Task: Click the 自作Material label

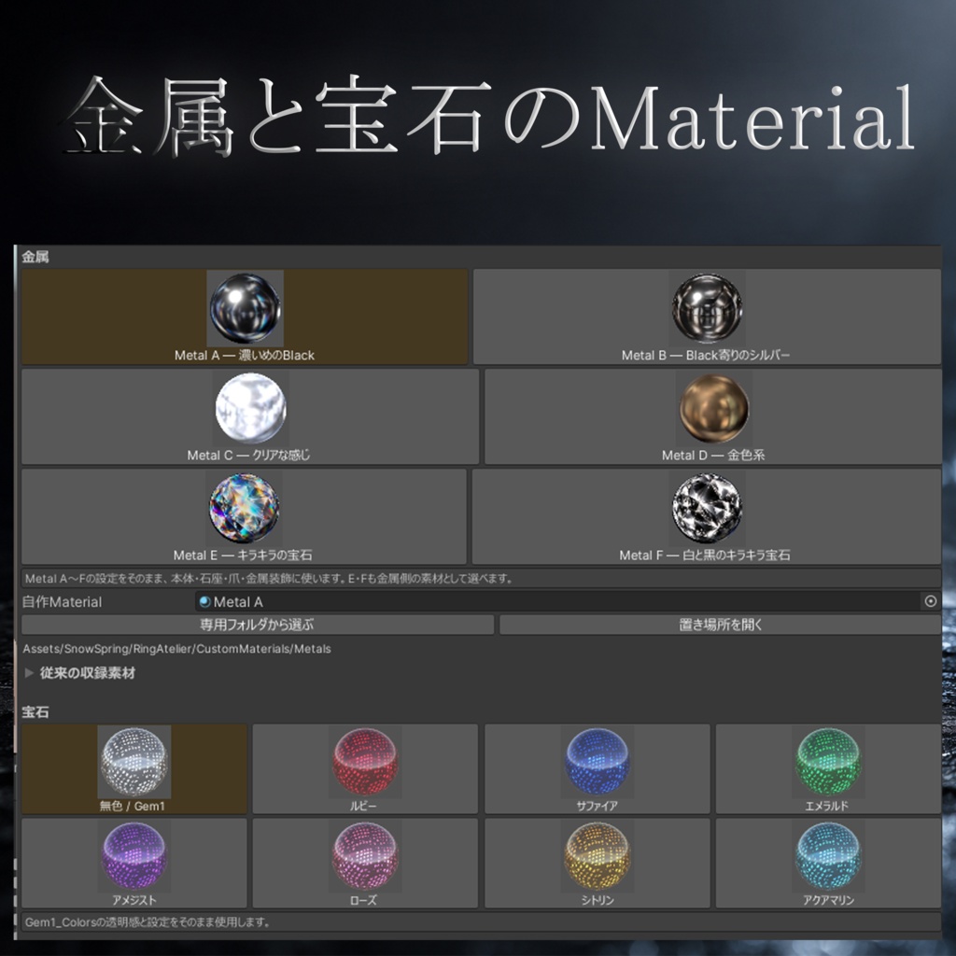Action: [x=63, y=602]
